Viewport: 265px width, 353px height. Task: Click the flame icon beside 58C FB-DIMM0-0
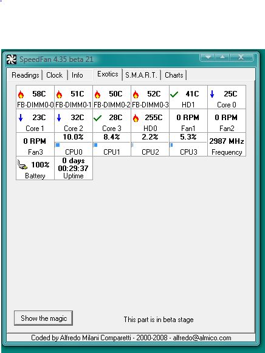coord(21,95)
